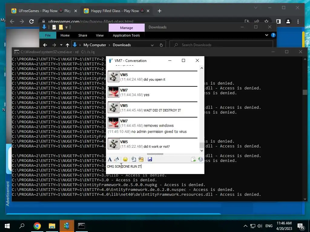310x232 pixels.
Task: Click the cmd window scroll down arrow
Action: pyautogui.click(x=305, y=199)
